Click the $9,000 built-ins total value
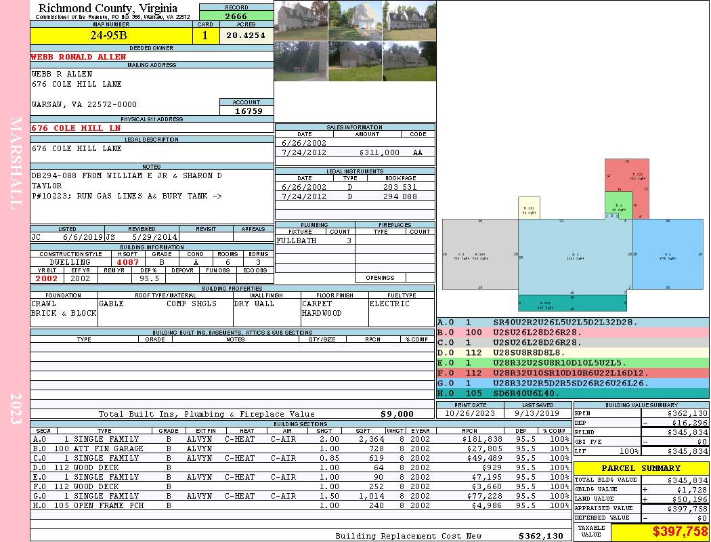The height and width of the screenshot is (542, 711). [397, 414]
